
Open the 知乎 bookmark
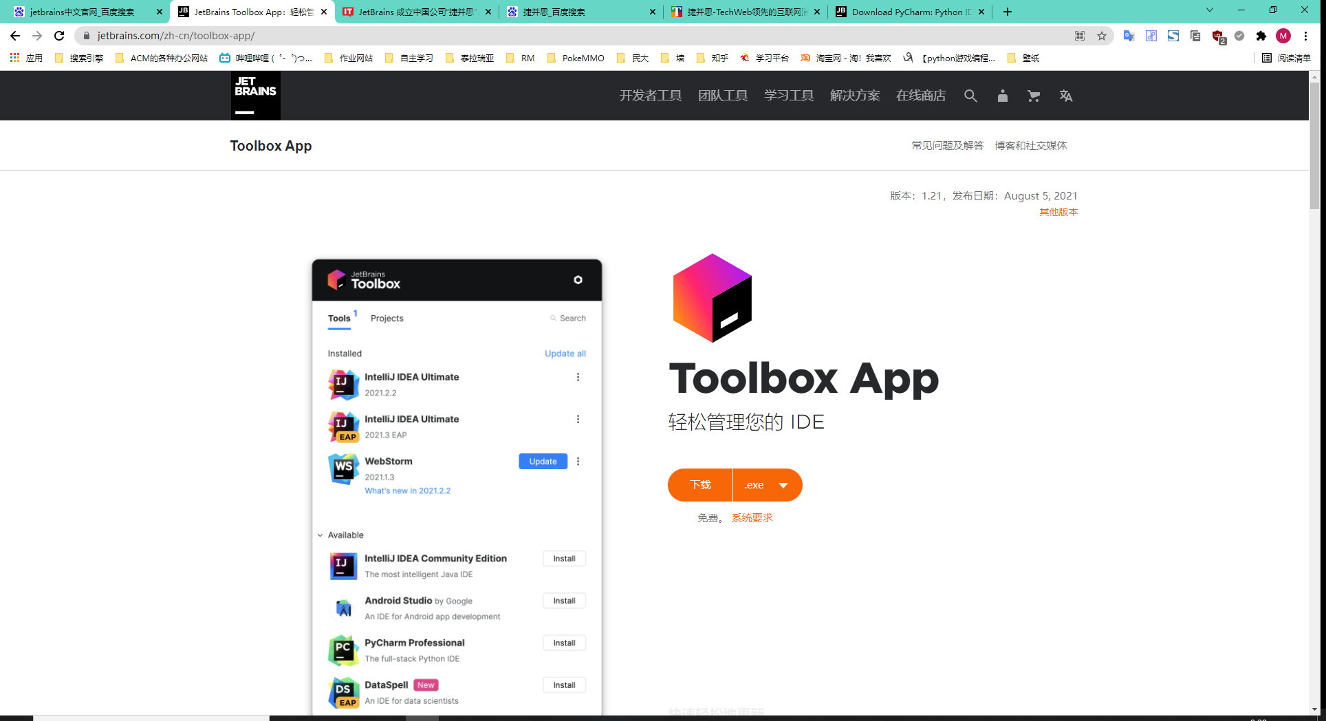click(x=713, y=58)
